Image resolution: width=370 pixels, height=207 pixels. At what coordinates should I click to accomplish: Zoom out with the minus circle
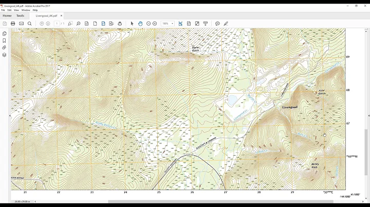[149, 24]
